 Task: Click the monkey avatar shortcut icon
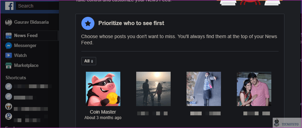coord(9,106)
